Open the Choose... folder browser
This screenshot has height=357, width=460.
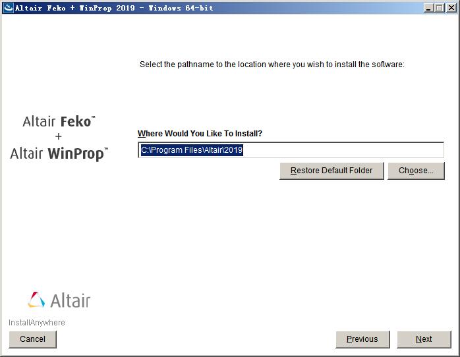click(416, 171)
